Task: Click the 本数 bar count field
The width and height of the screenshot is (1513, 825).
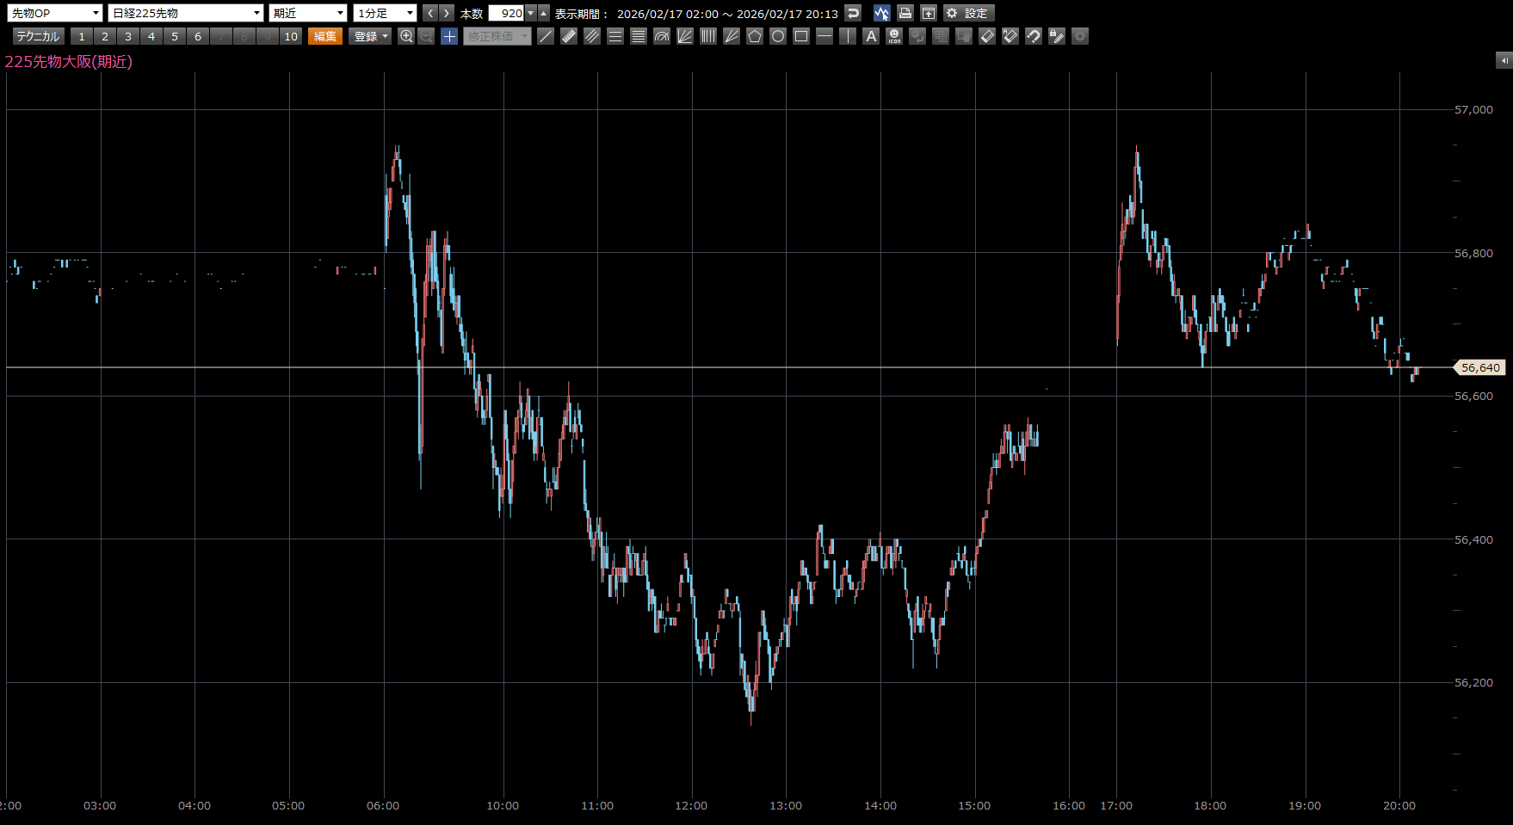Action: pyautogui.click(x=506, y=13)
